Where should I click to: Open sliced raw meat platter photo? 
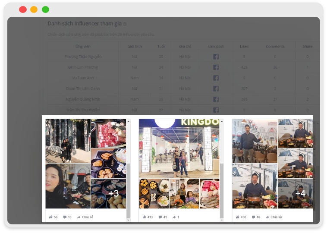pos(109,133)
